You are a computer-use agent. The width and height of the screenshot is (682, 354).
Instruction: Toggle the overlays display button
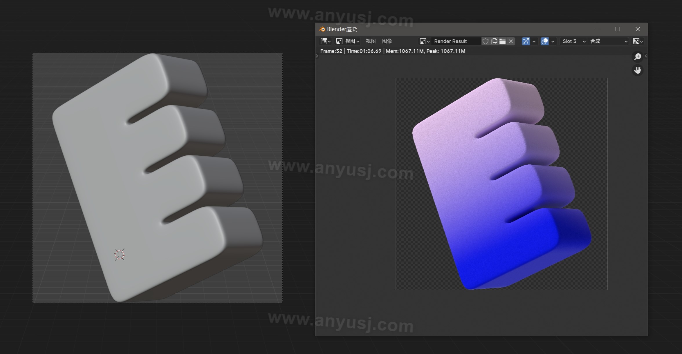pyautogui.click(x=545, y=41)
